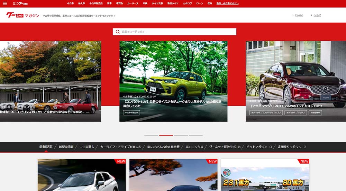Open カーリース in top navigation
This screenshot has height=191, width=346.
(133, 3)
